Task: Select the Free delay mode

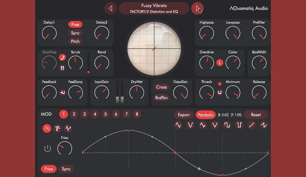Action: pyautogui.click(x=75, y=25)
